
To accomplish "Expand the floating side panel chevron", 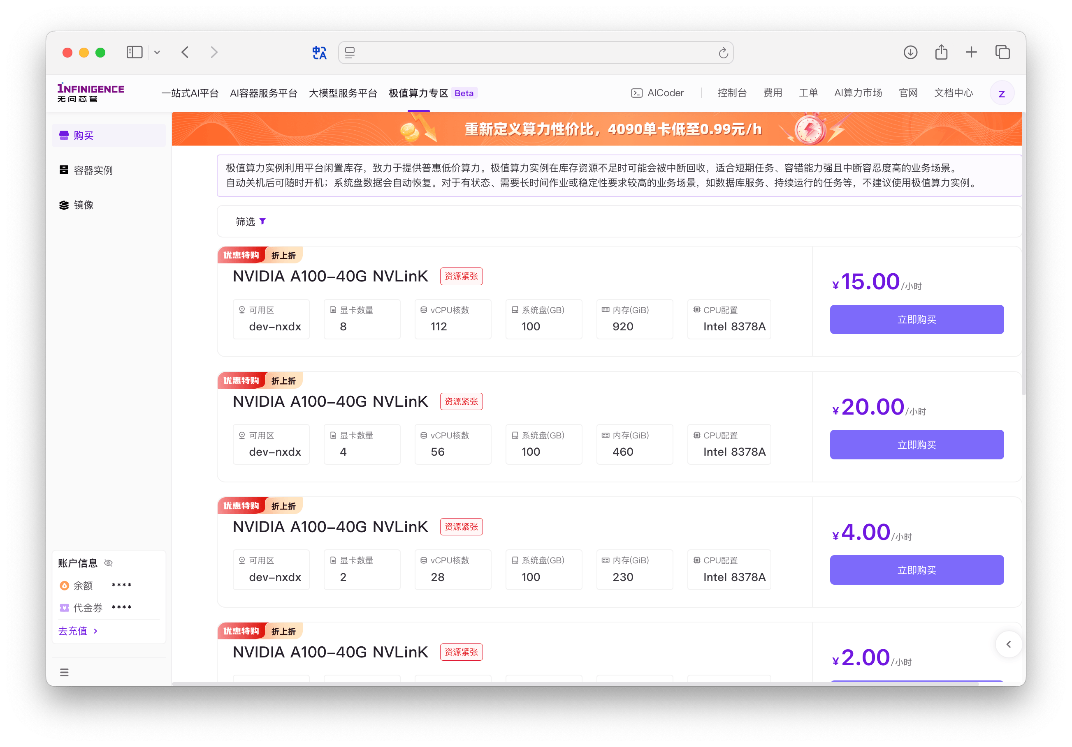I will tap(1009, 644).
